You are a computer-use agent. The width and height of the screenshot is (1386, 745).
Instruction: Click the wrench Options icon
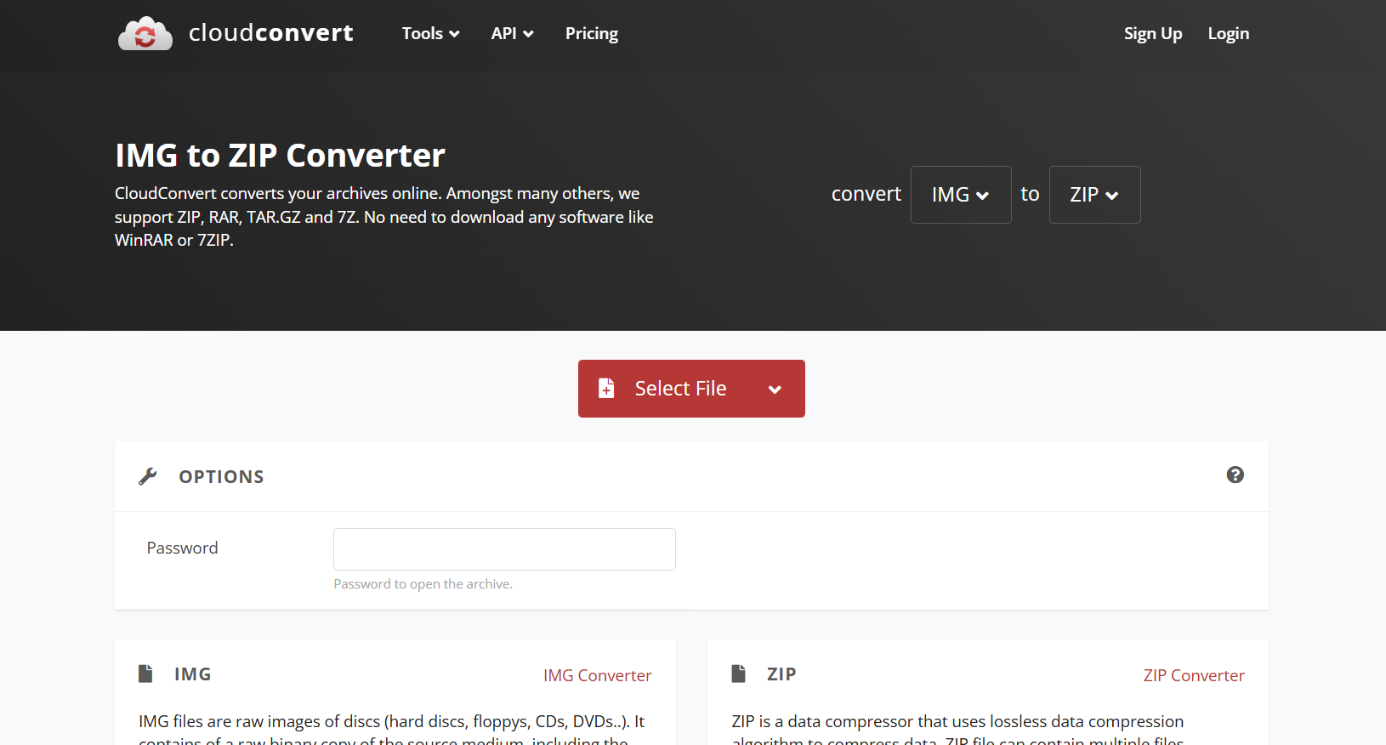coord(148,476)
